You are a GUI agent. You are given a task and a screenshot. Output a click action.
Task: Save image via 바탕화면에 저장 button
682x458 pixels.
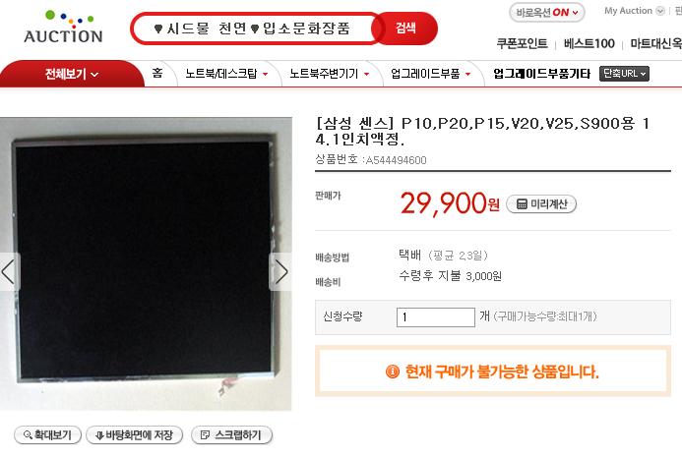pyautogui.click(x=135, y=435)
